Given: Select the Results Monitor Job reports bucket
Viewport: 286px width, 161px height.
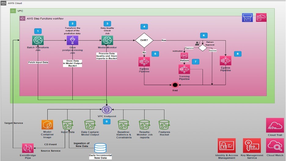Looking at the screenshot, I should 144,125.
